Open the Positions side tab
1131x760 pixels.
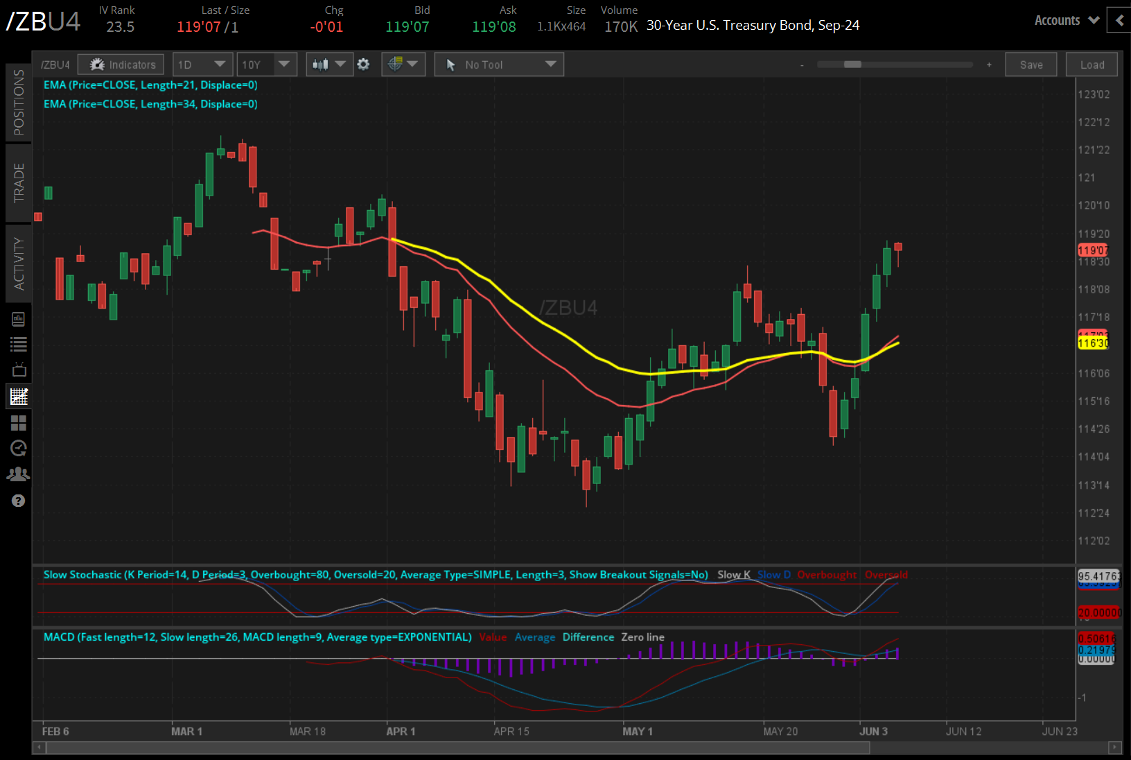tap(19, 102)
